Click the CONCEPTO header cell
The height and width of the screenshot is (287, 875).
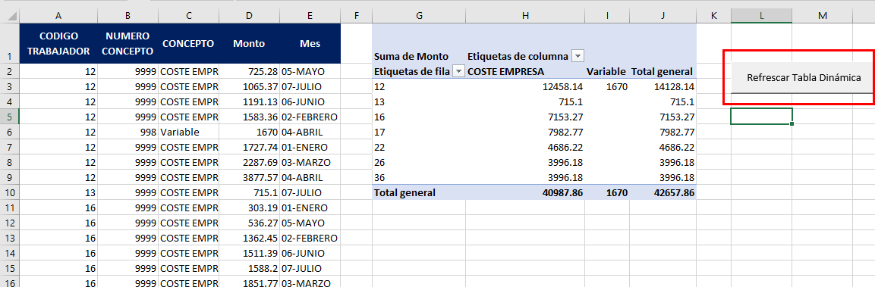pos(189,43)
